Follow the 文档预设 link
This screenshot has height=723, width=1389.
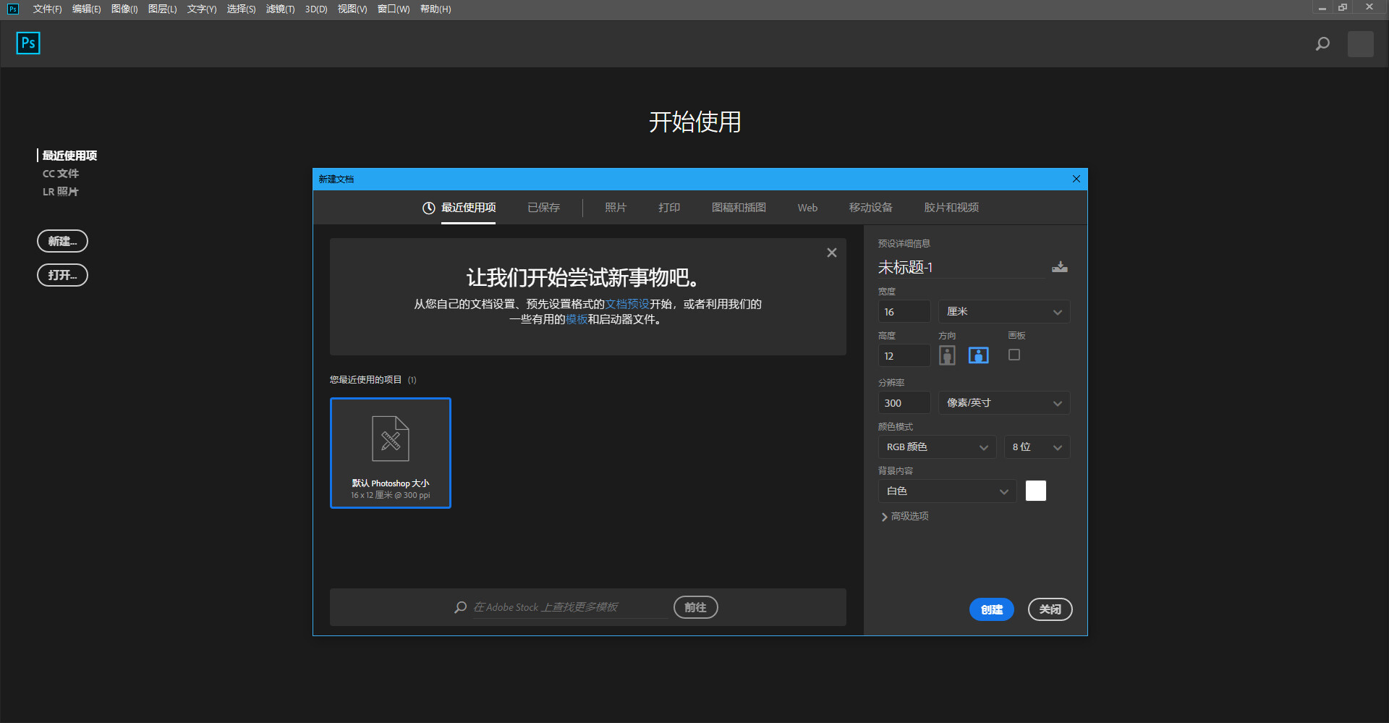point(627,304)
